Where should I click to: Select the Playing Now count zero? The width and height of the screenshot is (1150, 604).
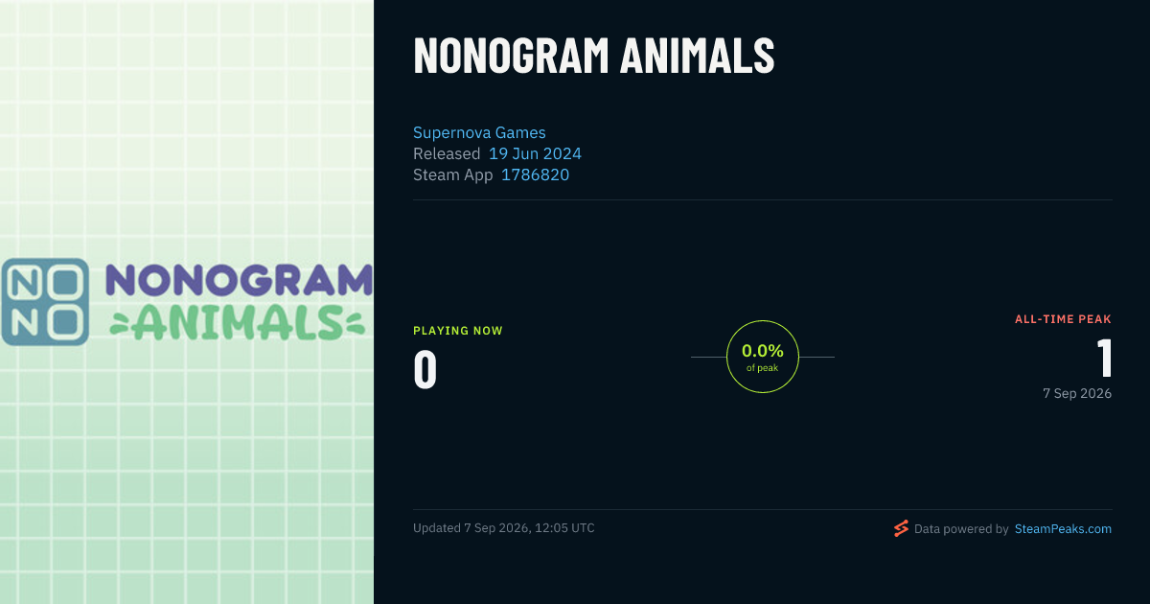tap(425, 371)
